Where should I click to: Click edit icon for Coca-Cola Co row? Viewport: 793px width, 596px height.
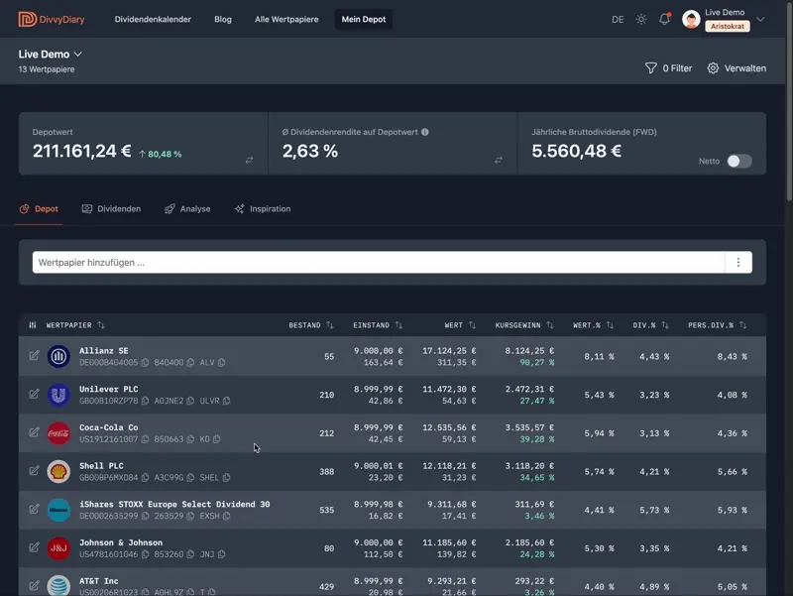click(x=34, y=432)
